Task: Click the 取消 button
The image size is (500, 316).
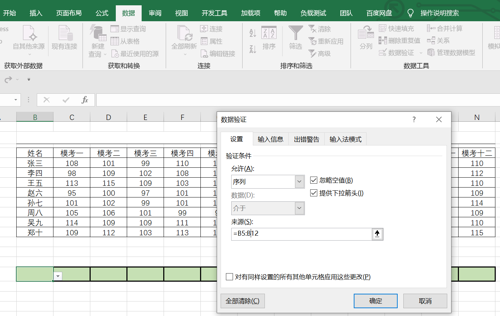Action: pos(425,301)
